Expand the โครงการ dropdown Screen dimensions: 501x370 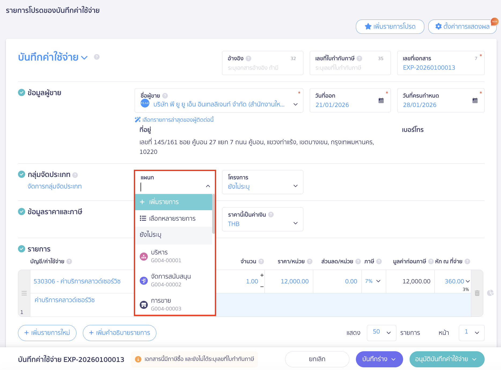[x=295, y=186]
